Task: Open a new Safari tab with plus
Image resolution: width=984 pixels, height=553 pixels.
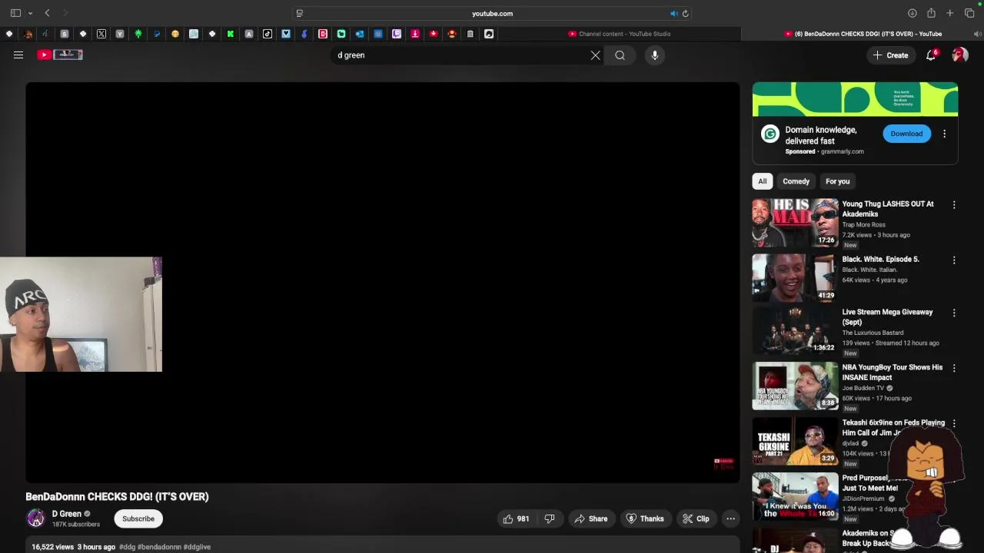Action: coord(950,13)
